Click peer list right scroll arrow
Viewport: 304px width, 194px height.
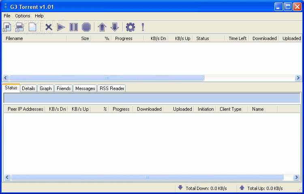[296, 177]
